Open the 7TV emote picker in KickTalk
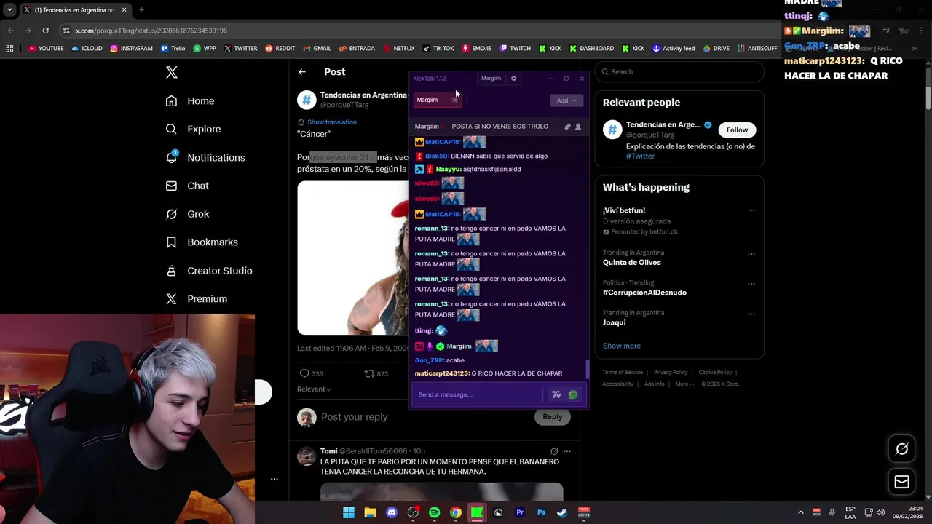 [x=556, y=394]
